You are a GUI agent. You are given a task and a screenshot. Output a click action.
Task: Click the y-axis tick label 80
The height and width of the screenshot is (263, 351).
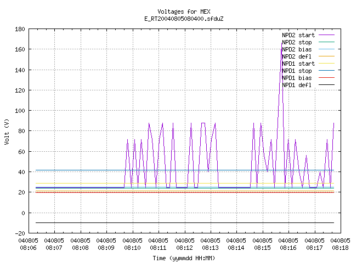[21, 131]
